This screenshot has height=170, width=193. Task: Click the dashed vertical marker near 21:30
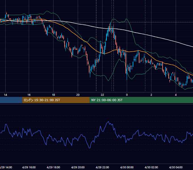[x=96, y=45]
